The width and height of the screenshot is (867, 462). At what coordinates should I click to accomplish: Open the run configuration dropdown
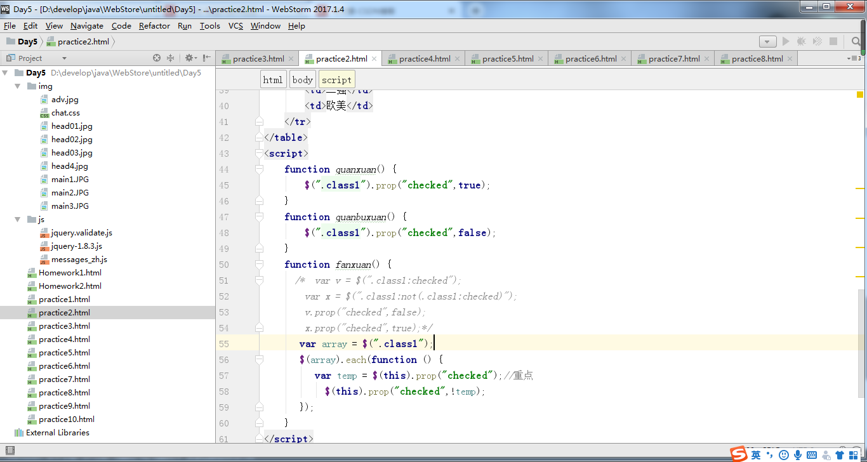click(768, 42)
